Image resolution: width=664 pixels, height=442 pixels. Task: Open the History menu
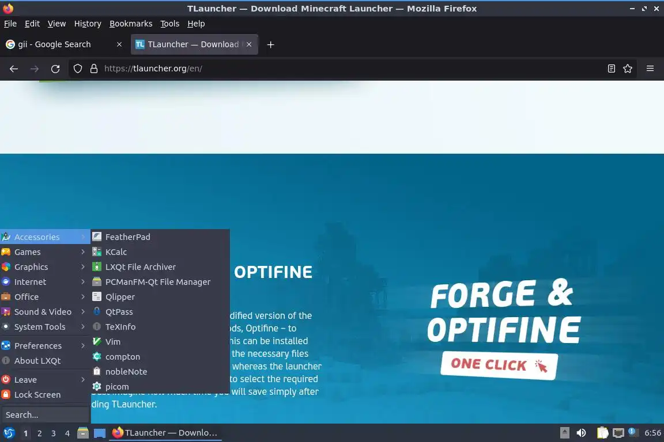(88, 24)
